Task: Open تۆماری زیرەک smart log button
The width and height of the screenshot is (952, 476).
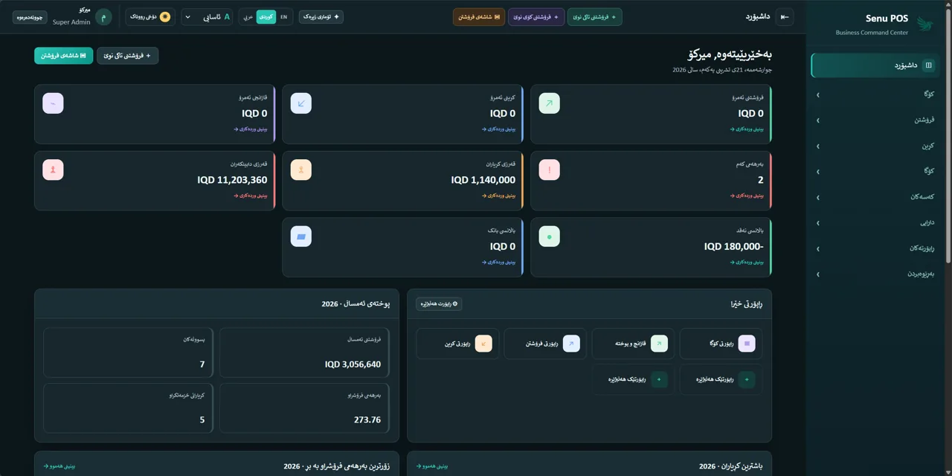Action: pyautogui.click(x=321, y=16)
